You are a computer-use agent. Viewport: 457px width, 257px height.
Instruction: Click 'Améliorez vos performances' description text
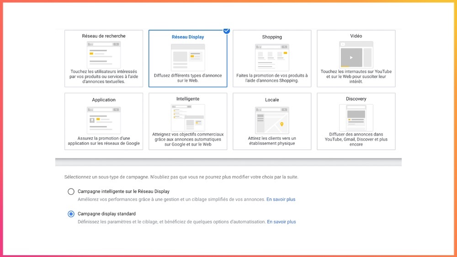click(x=171, y=199)
